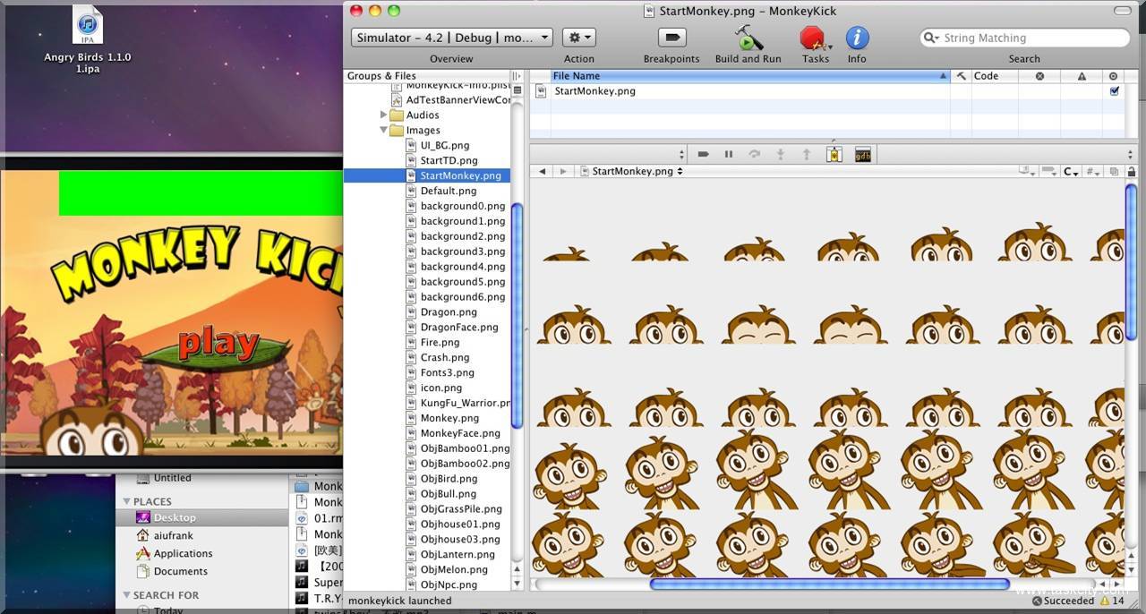Select StartTD.png in the file list
Screen dimensions: 1146x614
click(449, 160)
